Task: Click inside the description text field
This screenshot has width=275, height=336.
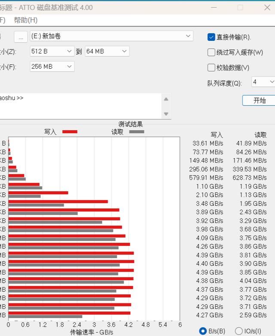Action: [80, 106]
